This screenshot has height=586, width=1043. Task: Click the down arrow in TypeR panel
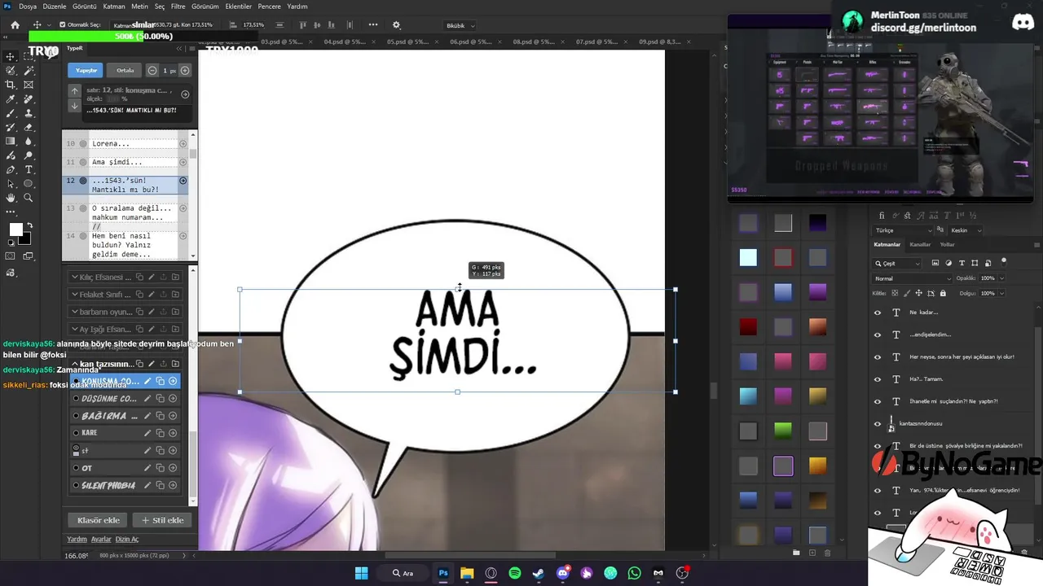tap(74, 106)
